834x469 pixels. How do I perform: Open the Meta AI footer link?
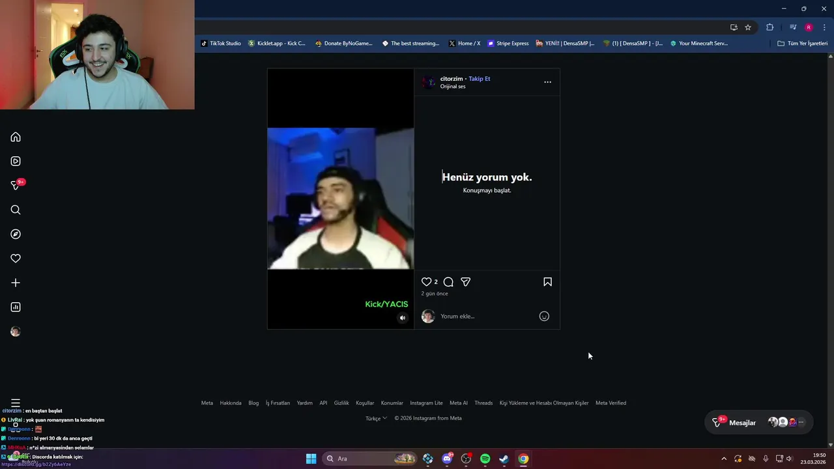click(x=459, y=403)
